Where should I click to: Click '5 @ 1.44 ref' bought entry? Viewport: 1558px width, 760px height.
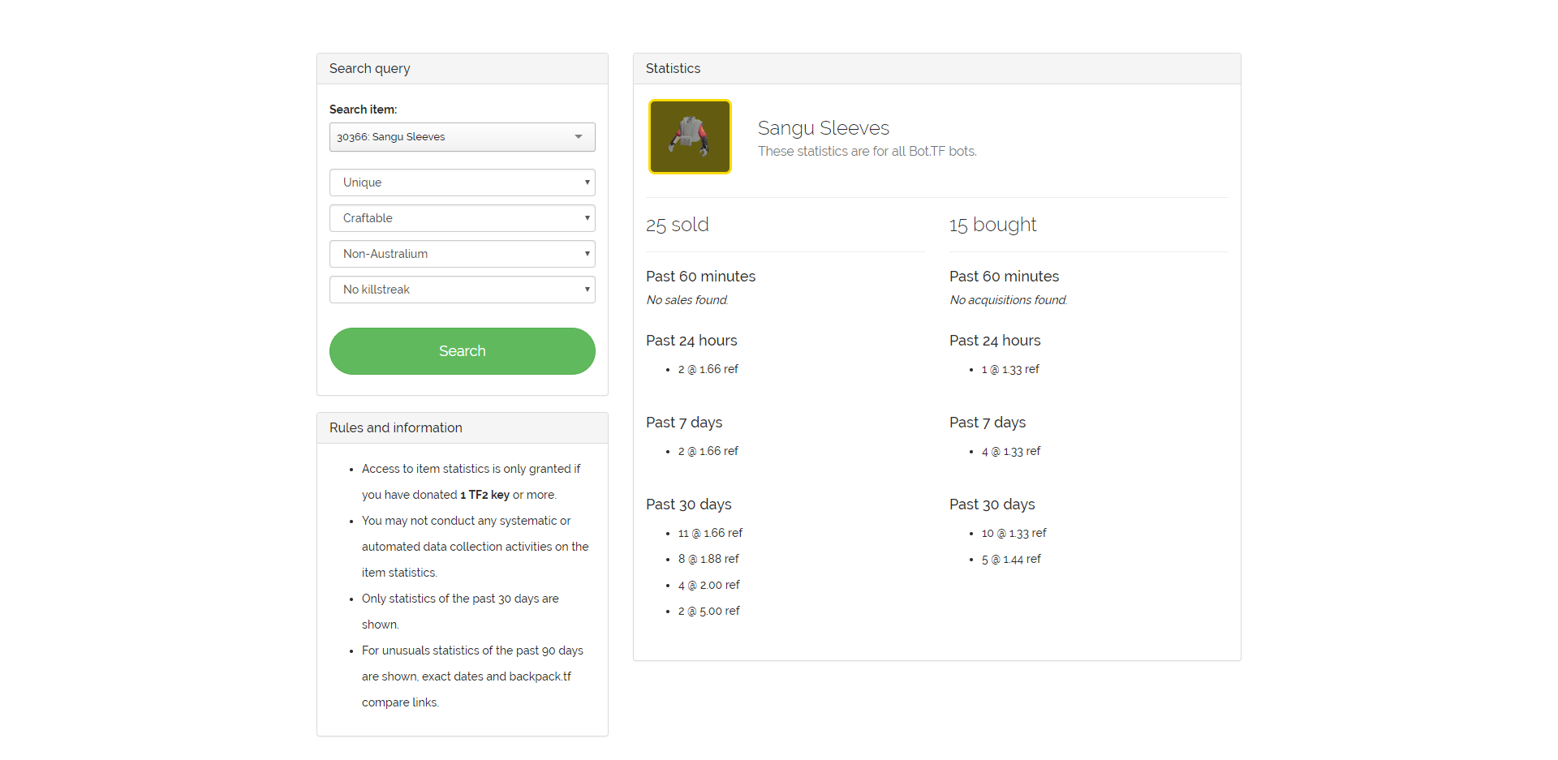(x=1011, y=559)
